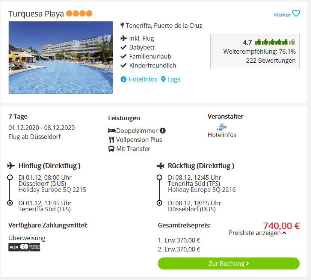Viewport: 311px width, 280px height.
Task: Open the Turquesa Playa hotel pool photo
Action: click(60, 57)
